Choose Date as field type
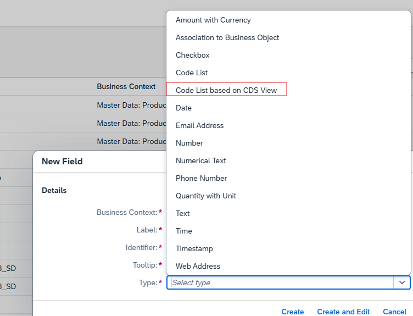This screenshot has width=413, height=316. pos(183,108)
